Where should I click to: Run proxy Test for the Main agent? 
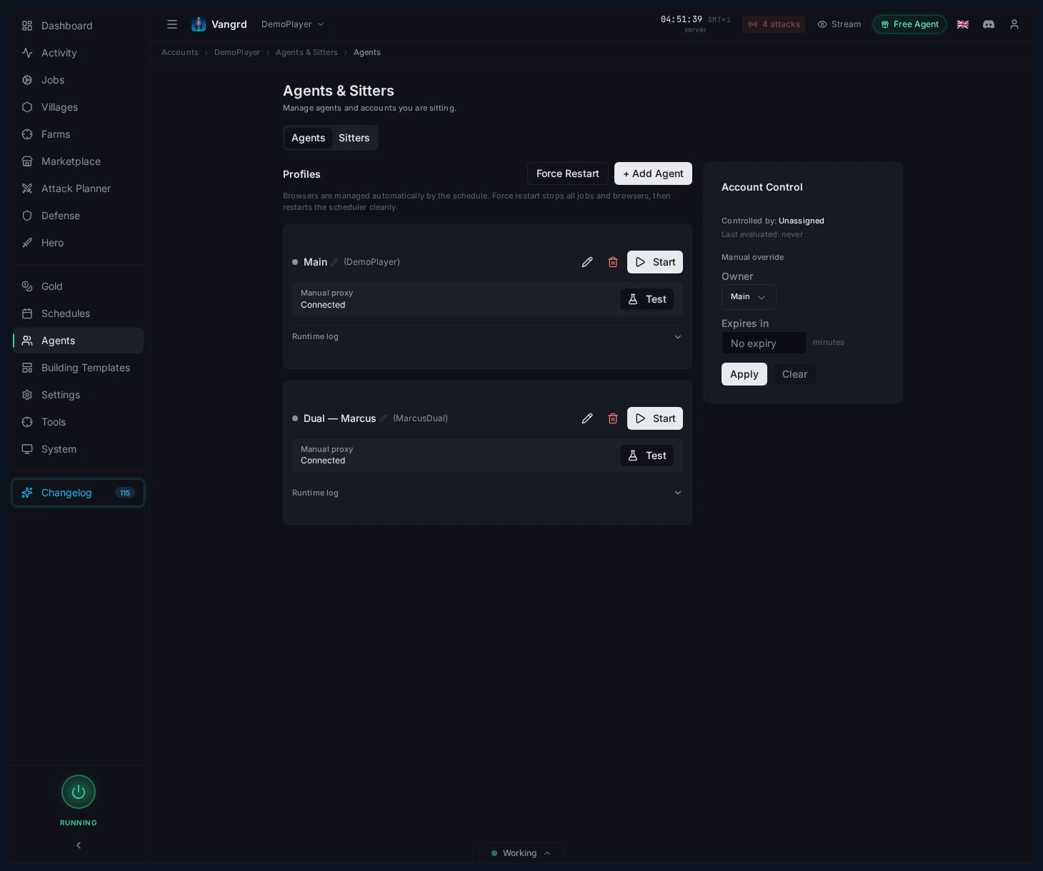click(x=647, y=299)
